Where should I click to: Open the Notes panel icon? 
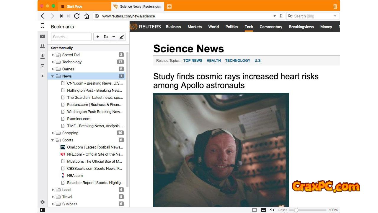coord(43,66)
